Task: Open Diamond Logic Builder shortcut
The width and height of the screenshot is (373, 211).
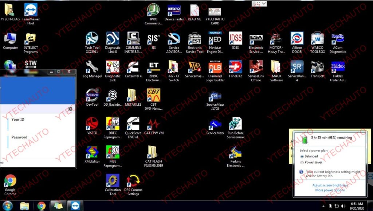Action: click(215, 71)
